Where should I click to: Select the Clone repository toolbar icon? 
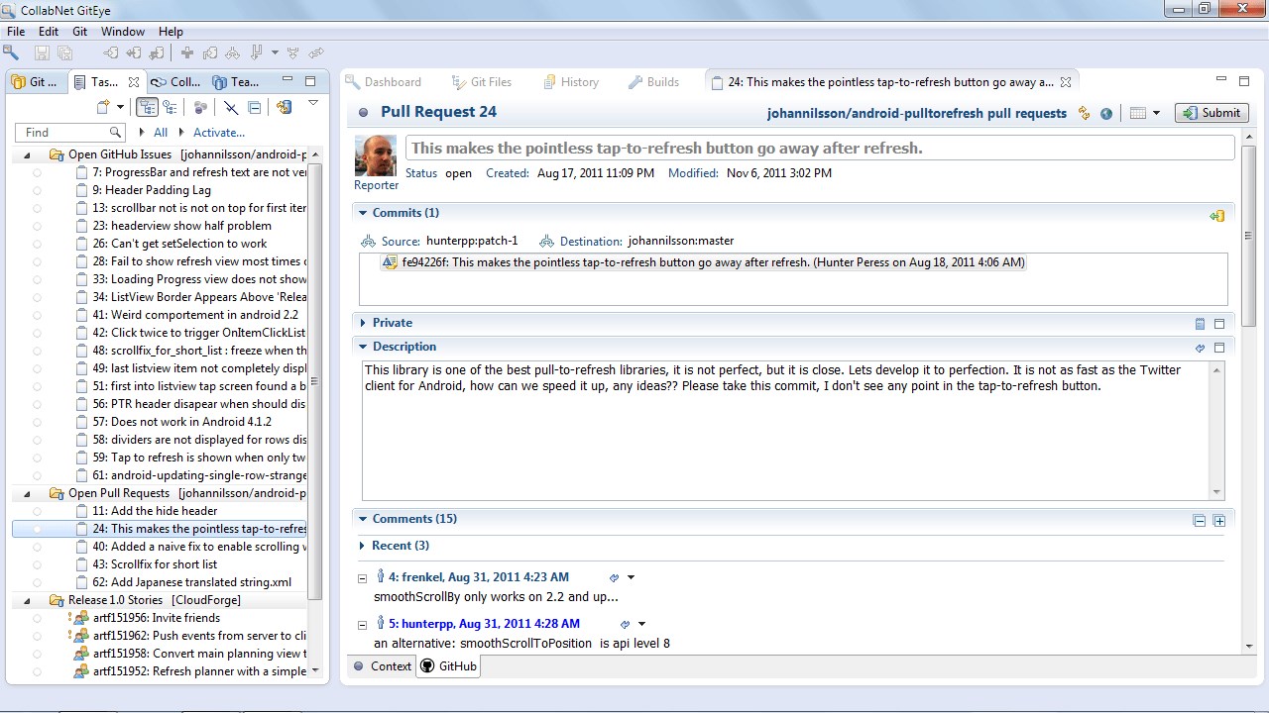111,52
